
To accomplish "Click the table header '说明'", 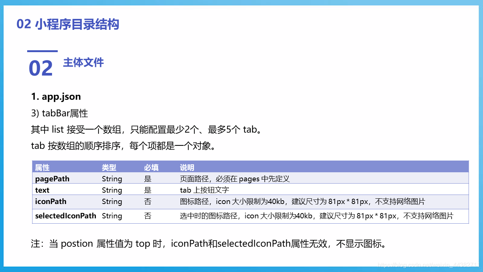I will point(187,168).
